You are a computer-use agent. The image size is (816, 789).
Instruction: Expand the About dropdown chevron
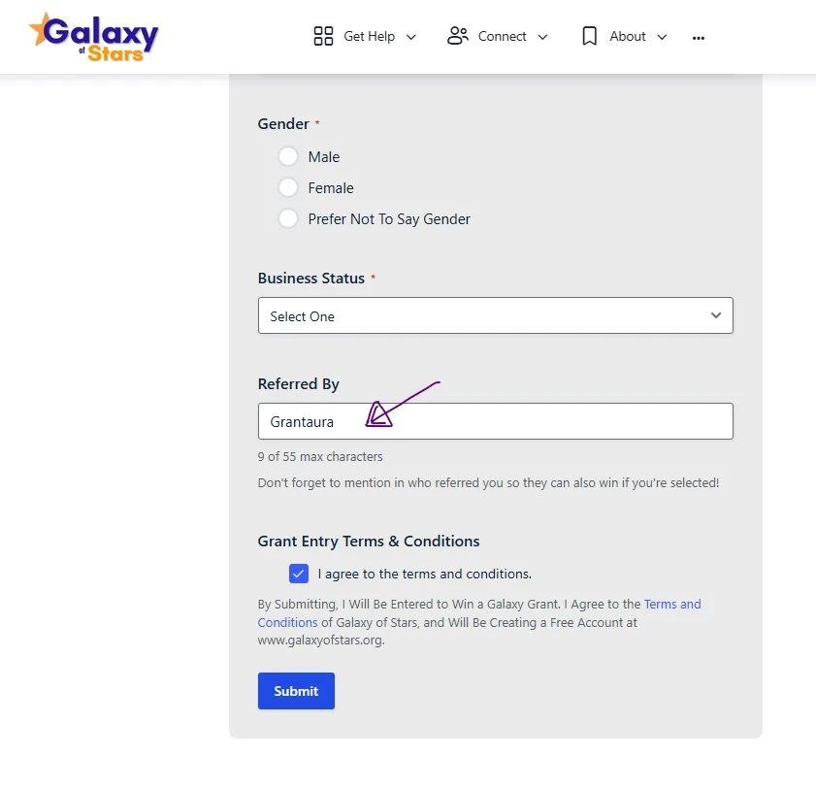coord(662,37)
